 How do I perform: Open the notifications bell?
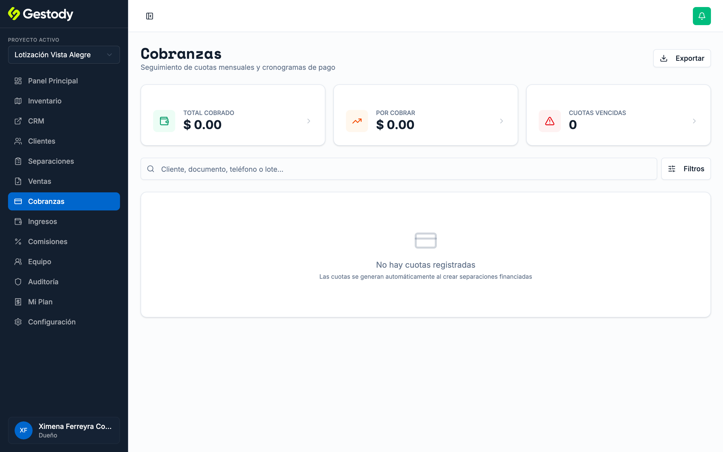click(701, 16)
